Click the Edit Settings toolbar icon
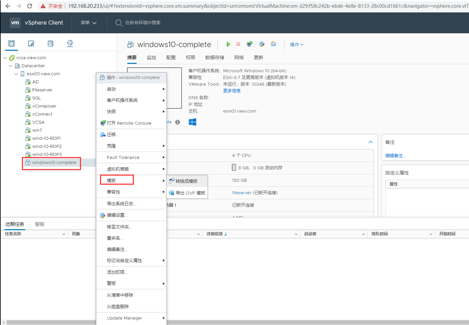Viewport: 469px width, 325px height. pyautogui.click(x=262, y=44)
